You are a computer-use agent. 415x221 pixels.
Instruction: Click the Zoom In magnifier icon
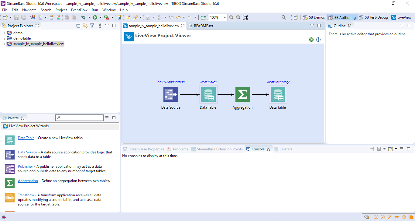point(238,17)
